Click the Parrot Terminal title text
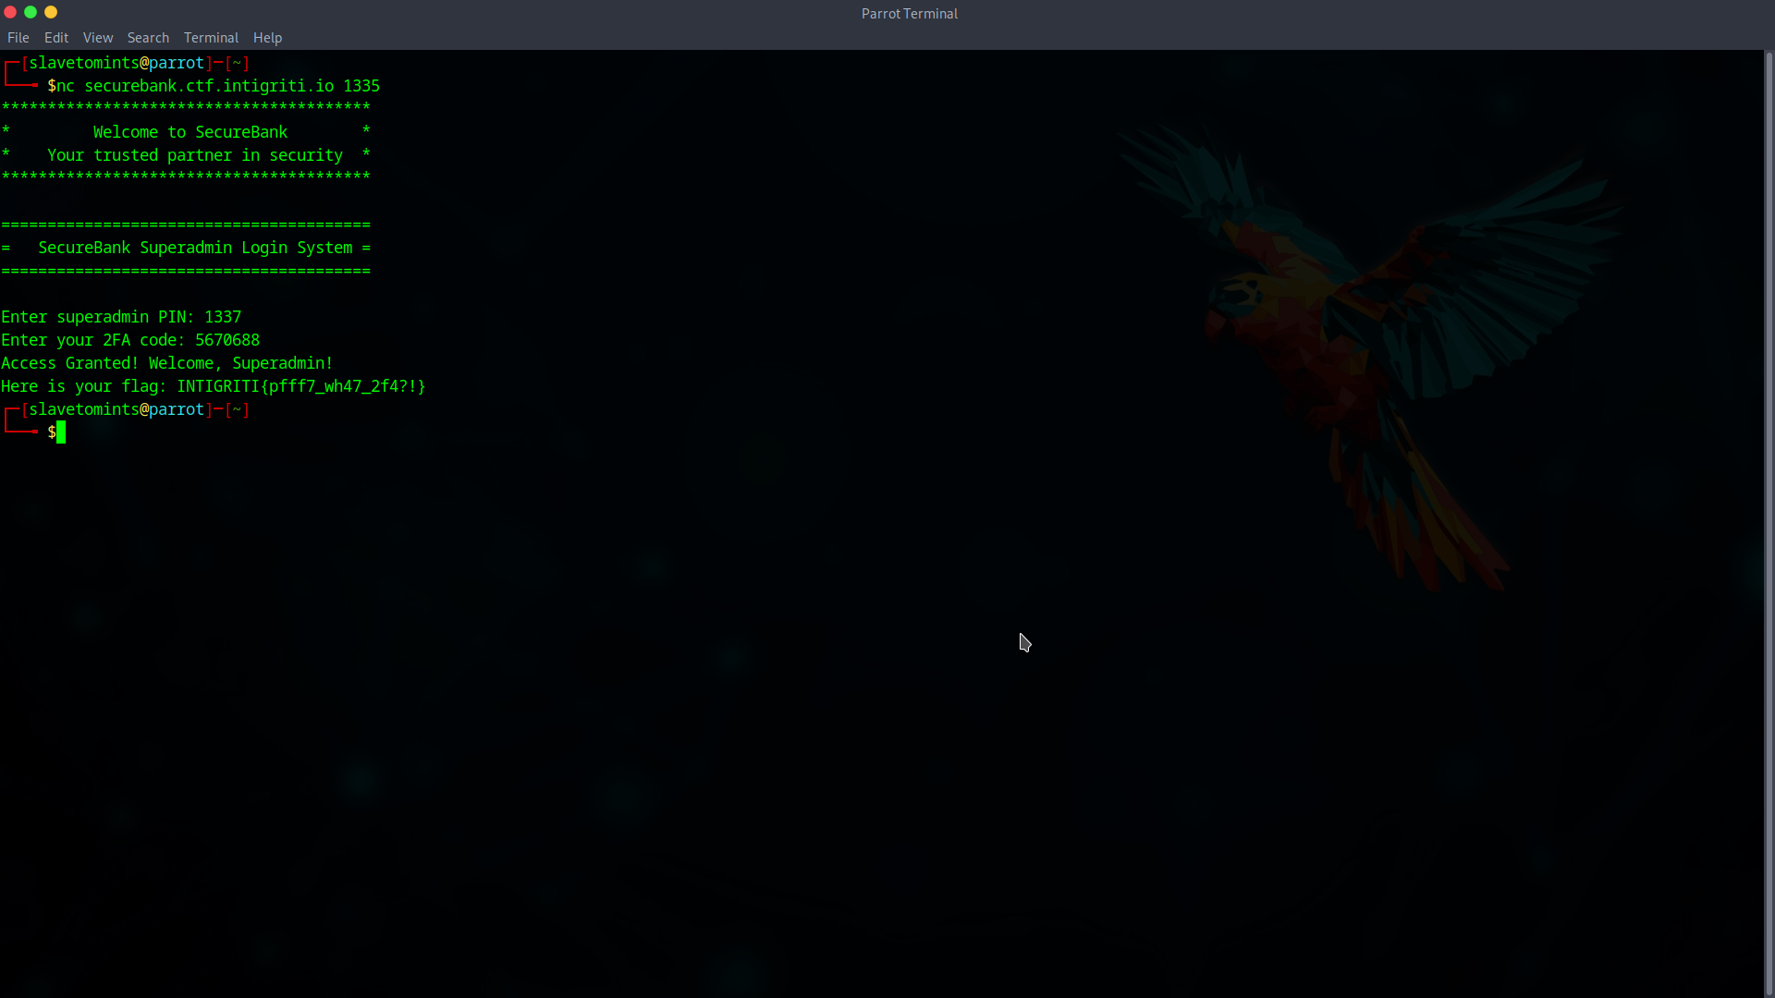Viewport: 1775px width, 998px height. point(909,14)
